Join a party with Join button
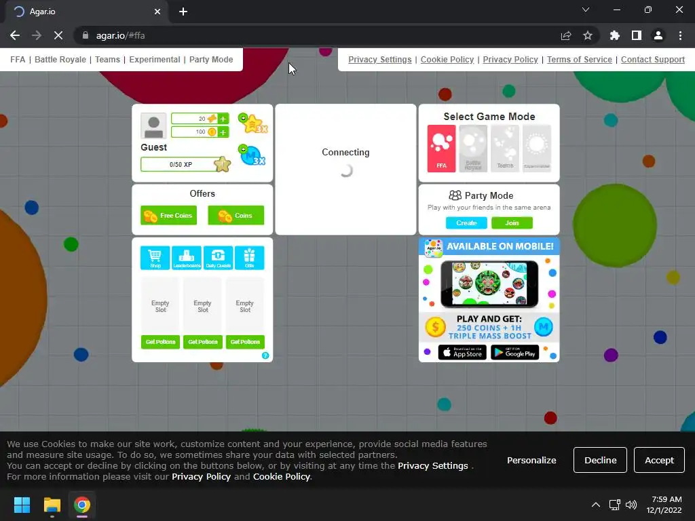 pos(512,223)
